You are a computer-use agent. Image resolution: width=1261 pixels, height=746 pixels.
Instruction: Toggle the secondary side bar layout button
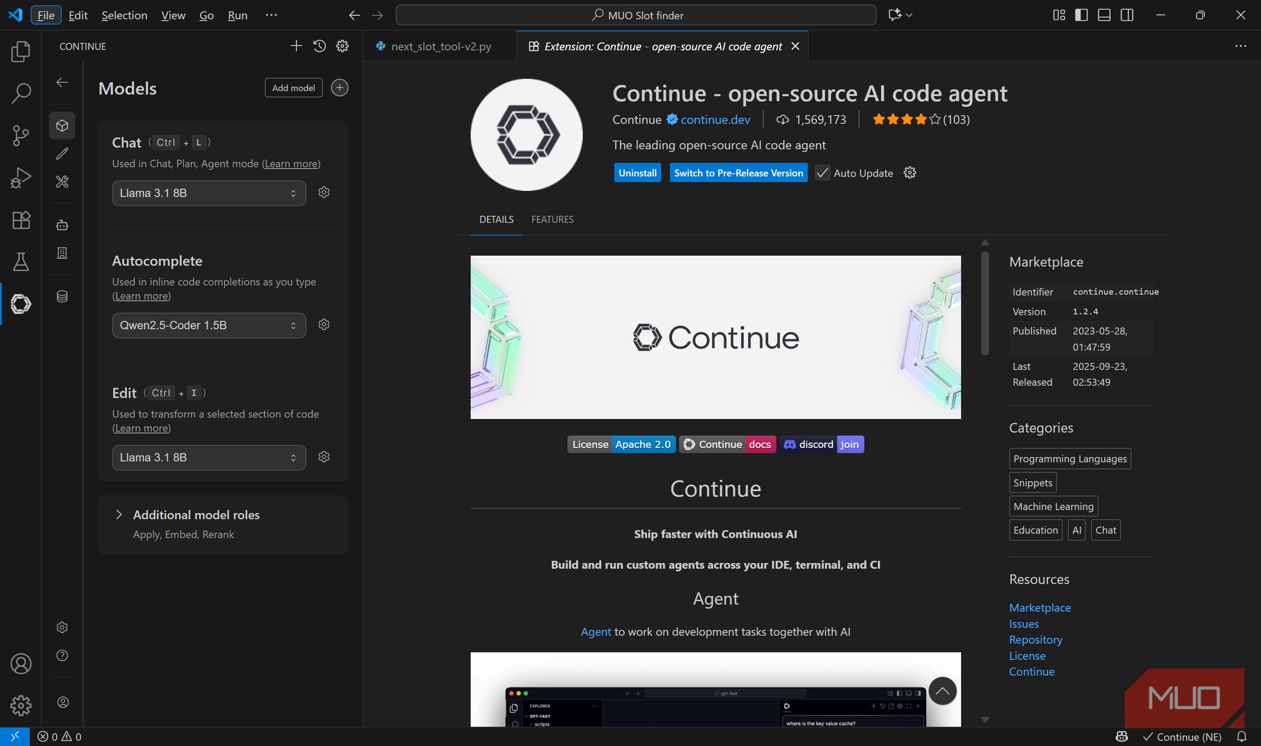[x=1127, y=15]
